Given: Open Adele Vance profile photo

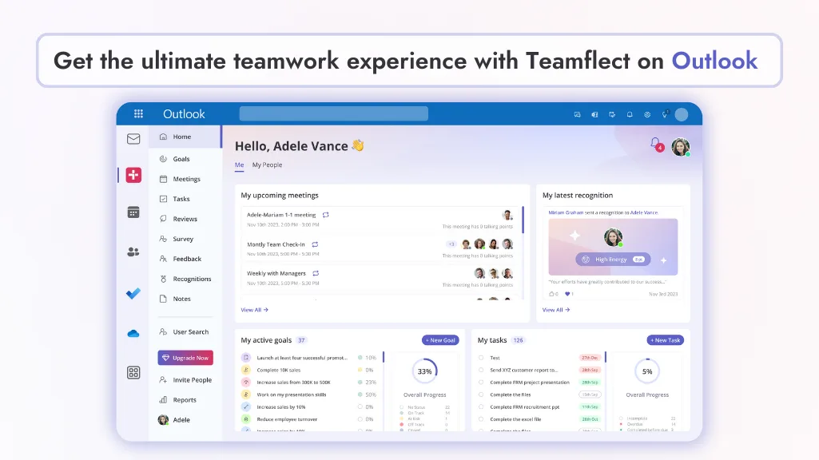Looking at the screenshot, I should [681, 147].
